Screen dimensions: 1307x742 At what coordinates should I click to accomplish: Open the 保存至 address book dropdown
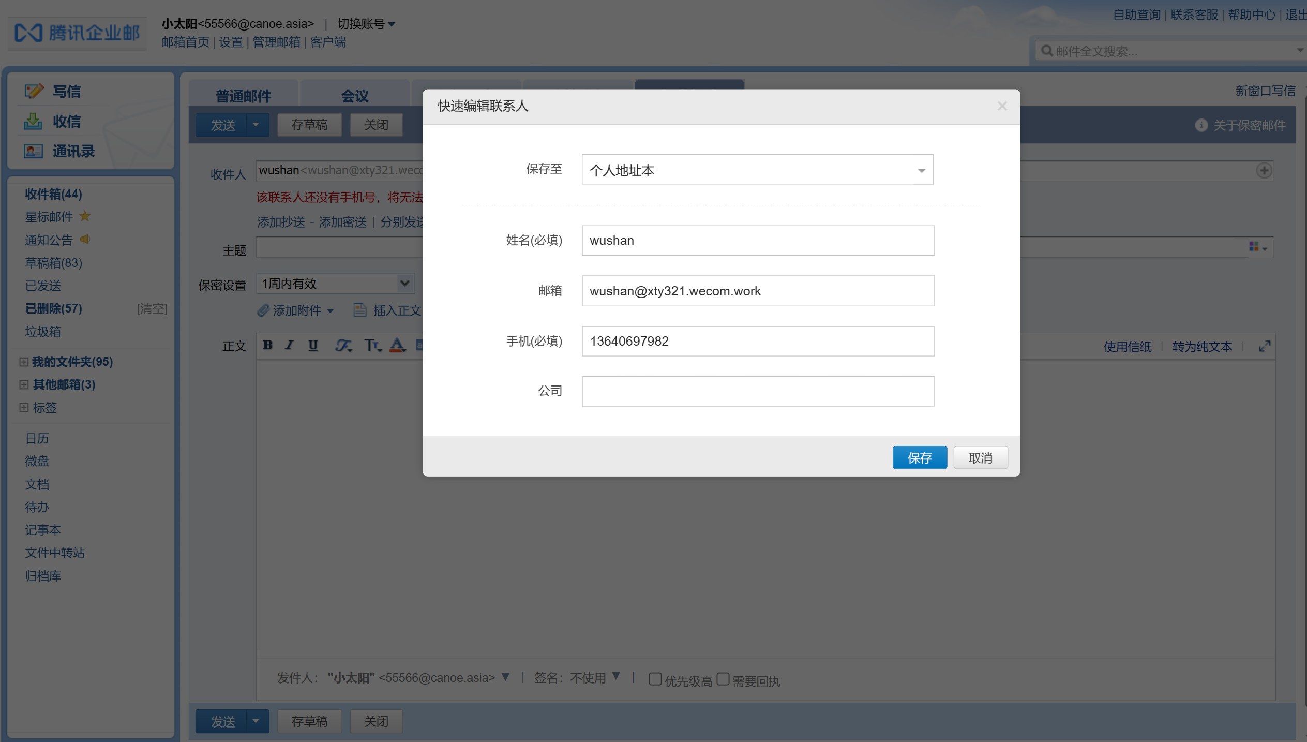pos(757,170)
